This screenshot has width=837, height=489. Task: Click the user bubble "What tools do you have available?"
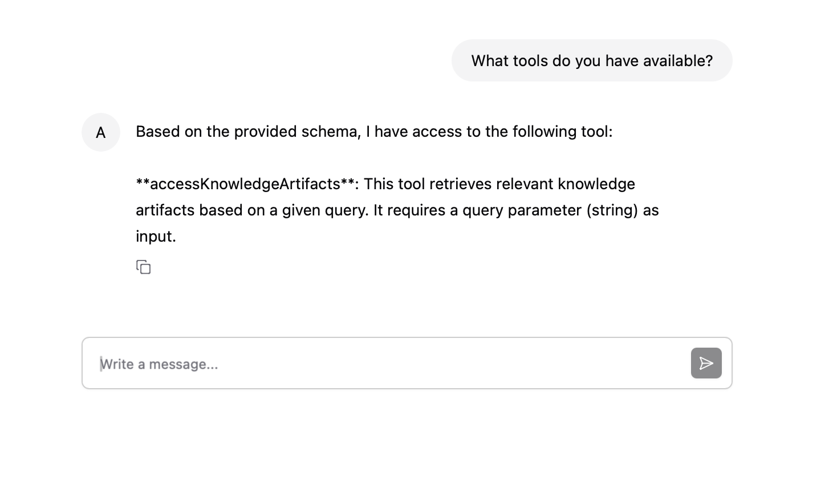[592, 60]
